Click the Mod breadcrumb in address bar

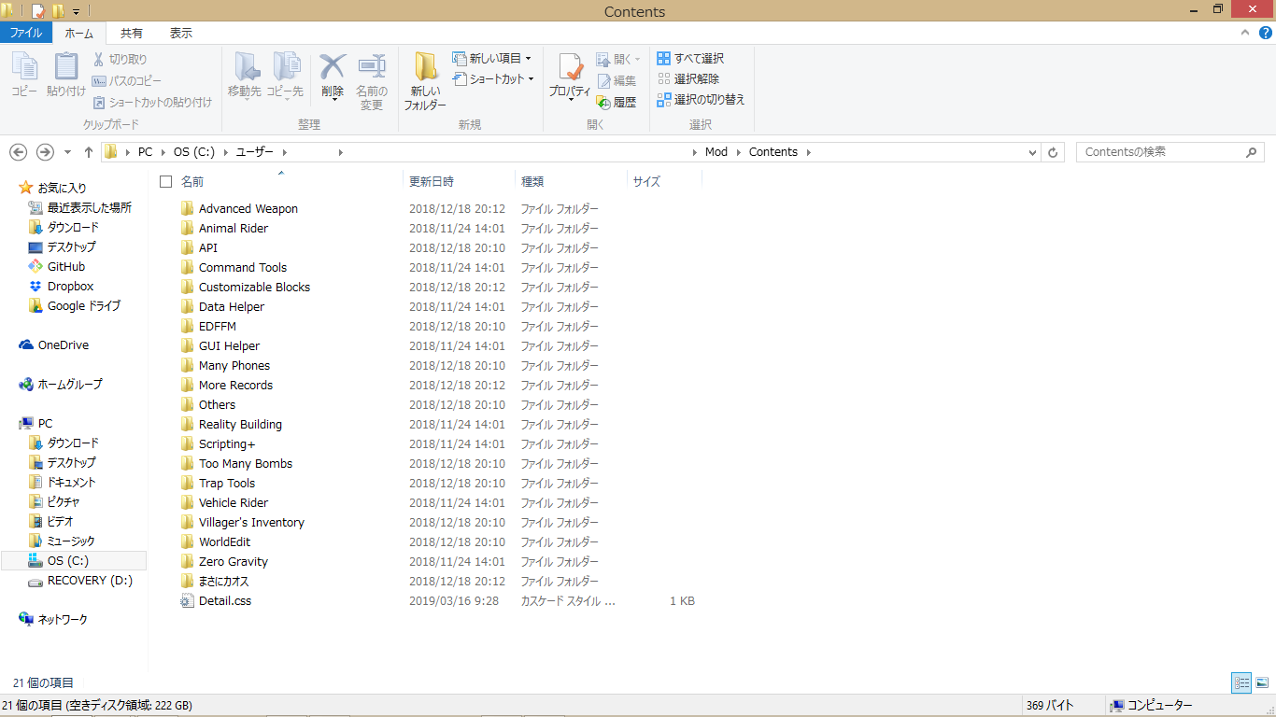pyautogui.click(x=716, y=152)
